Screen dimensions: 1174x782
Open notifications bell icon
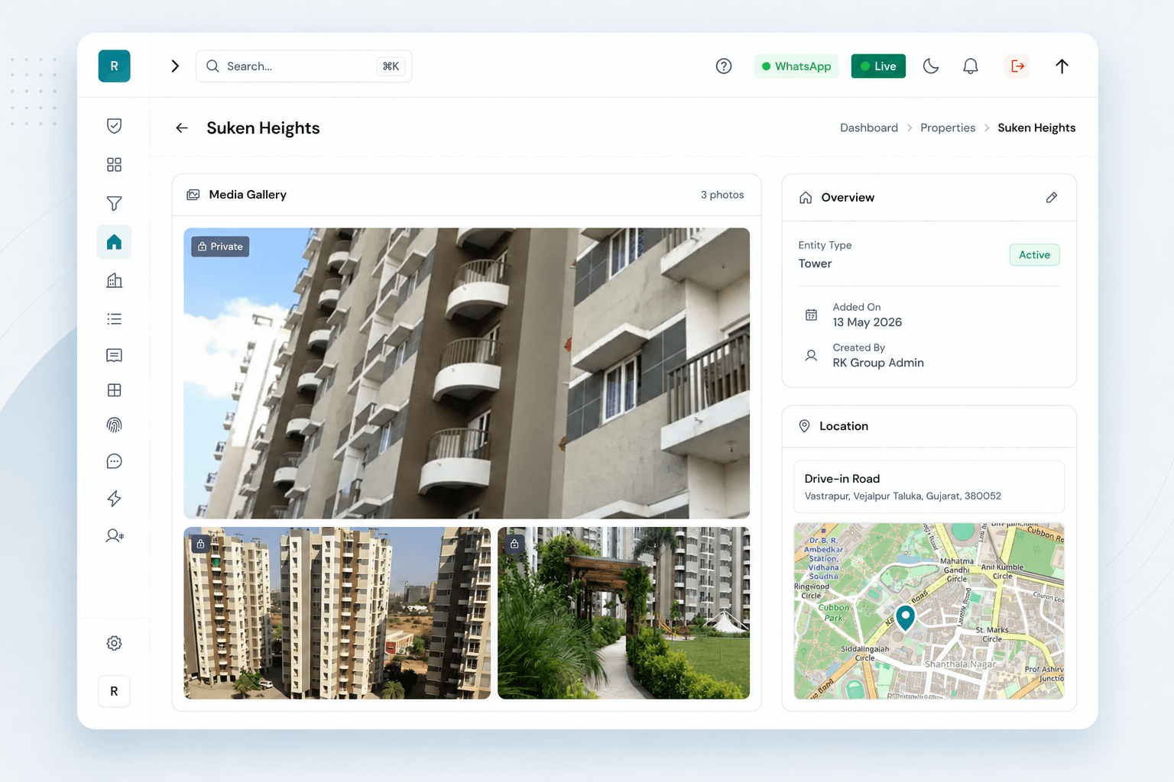(971, 66)
